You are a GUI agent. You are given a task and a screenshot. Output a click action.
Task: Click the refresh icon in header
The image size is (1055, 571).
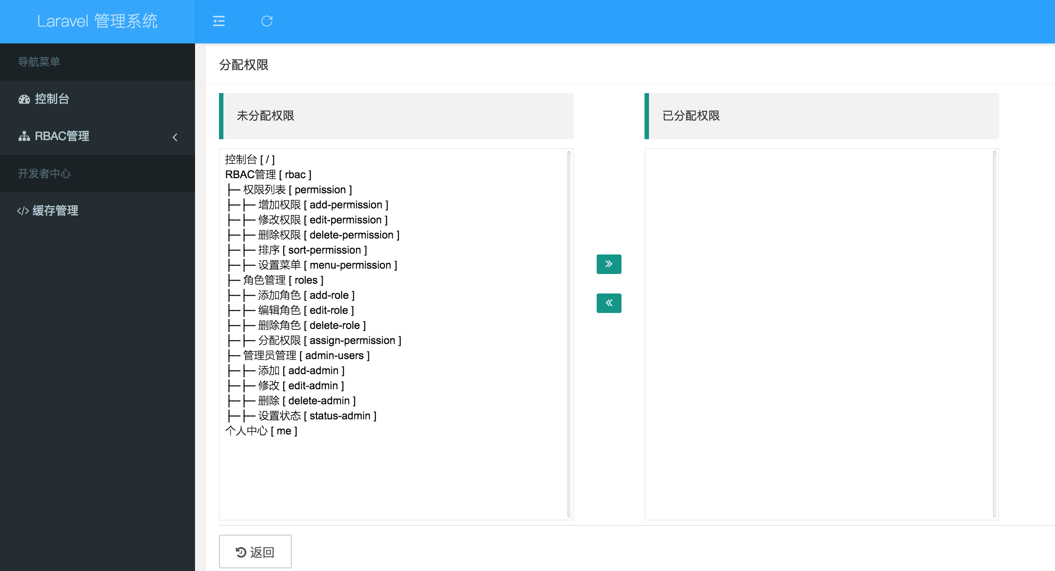tap(266, 21)
